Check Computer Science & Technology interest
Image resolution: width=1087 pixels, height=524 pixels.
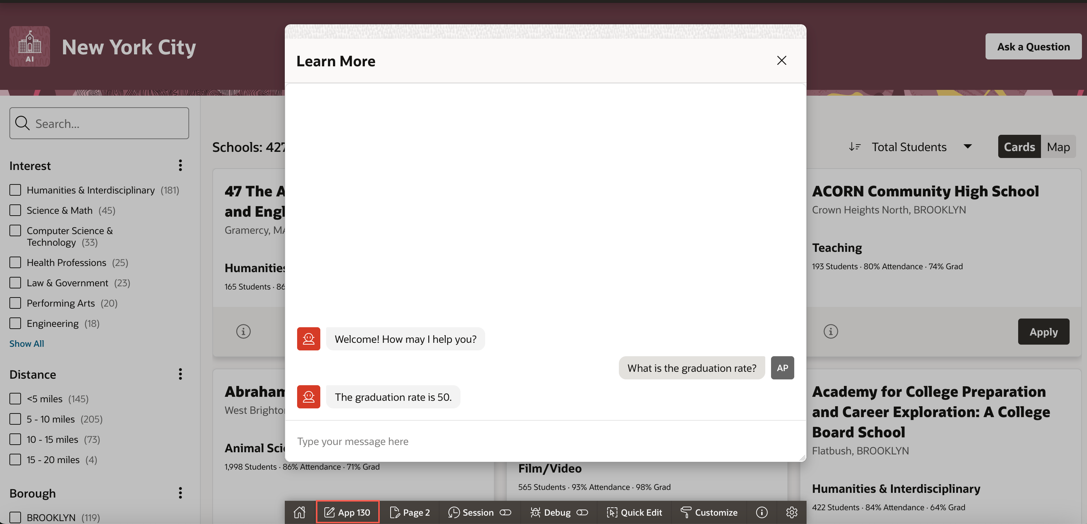coord(15,230)
